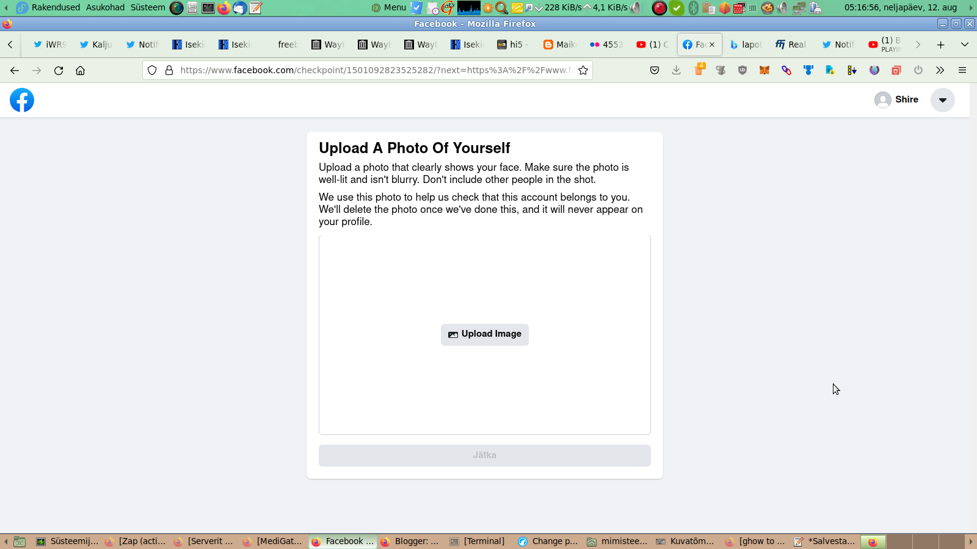Switch to the Blogger taskbar window
This screenshot has height=549, width=977.
[410, 541]
